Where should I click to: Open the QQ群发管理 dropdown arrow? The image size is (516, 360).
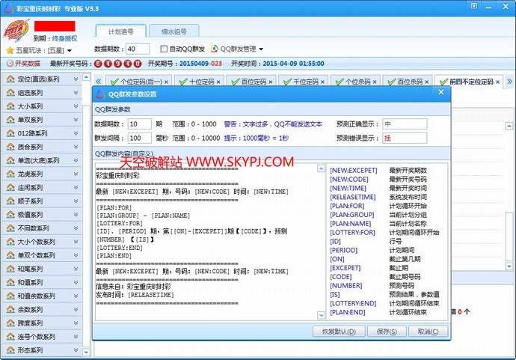[x=261, y=49]
